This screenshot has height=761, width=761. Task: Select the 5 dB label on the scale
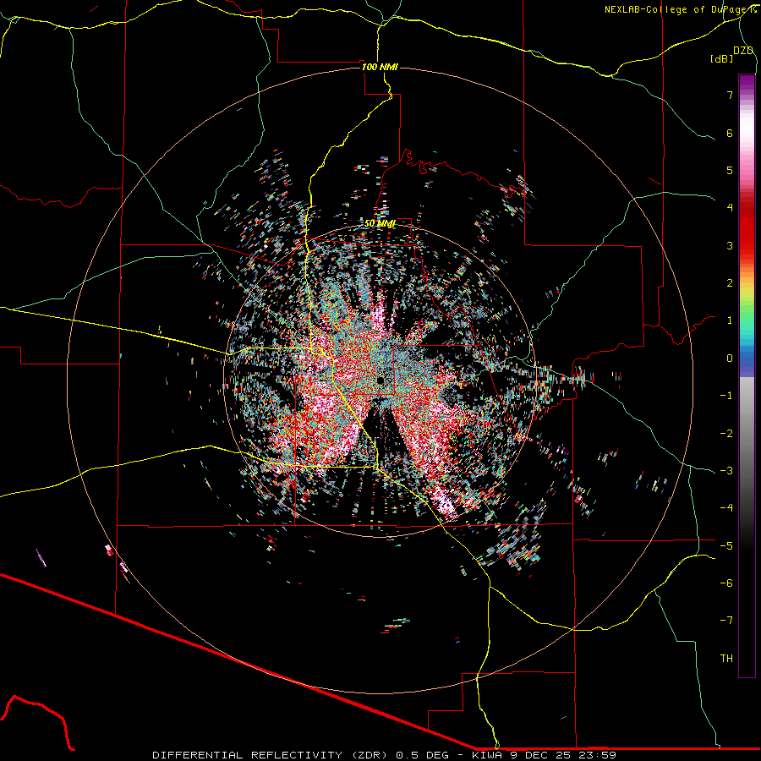(x=730, y=170)
